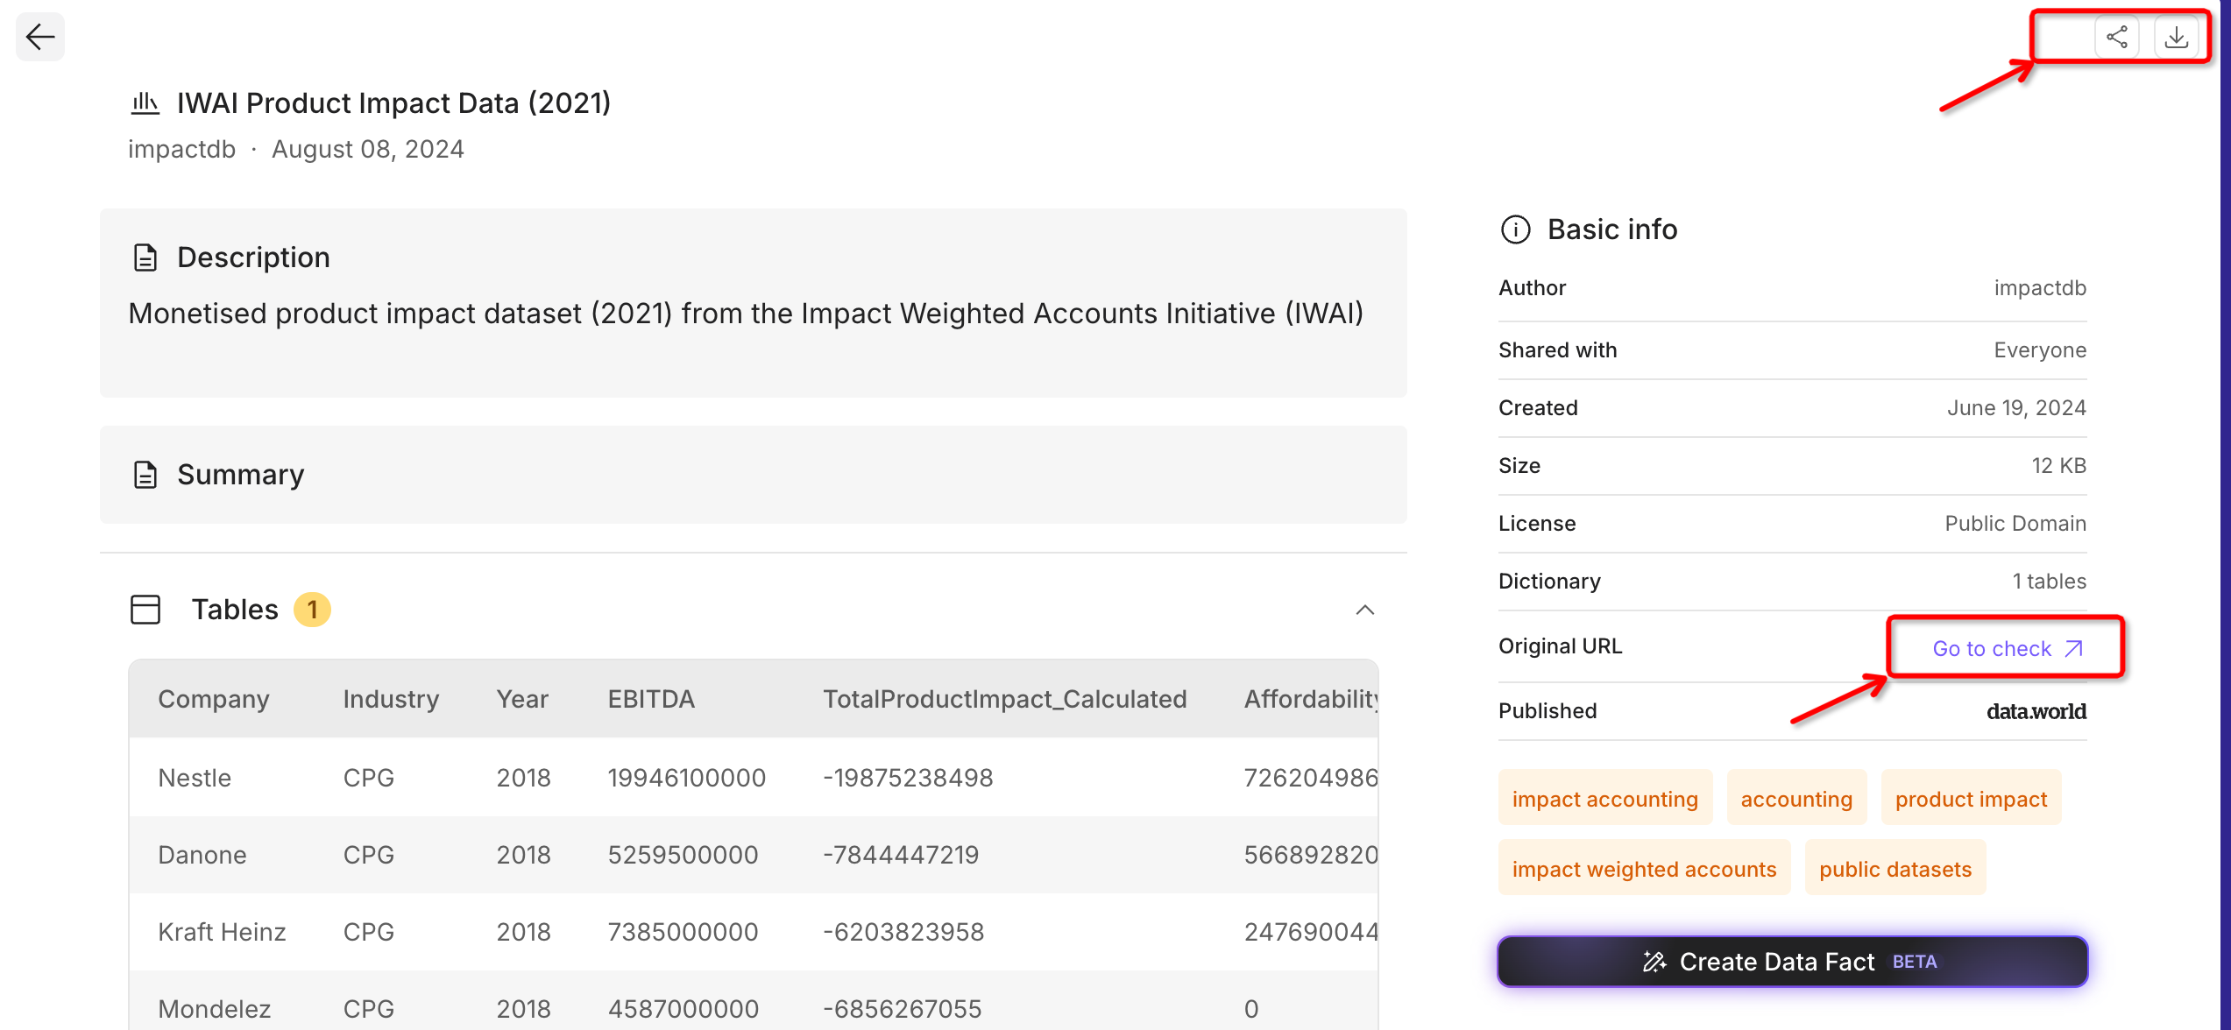
Task: Click the Basic info circle icon
Action: click(1516, 229)
